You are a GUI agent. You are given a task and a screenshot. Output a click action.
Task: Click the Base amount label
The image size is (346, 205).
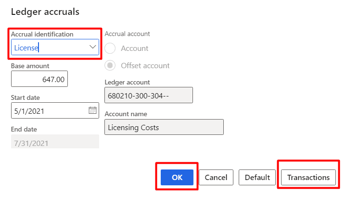(x=30, y=66)
